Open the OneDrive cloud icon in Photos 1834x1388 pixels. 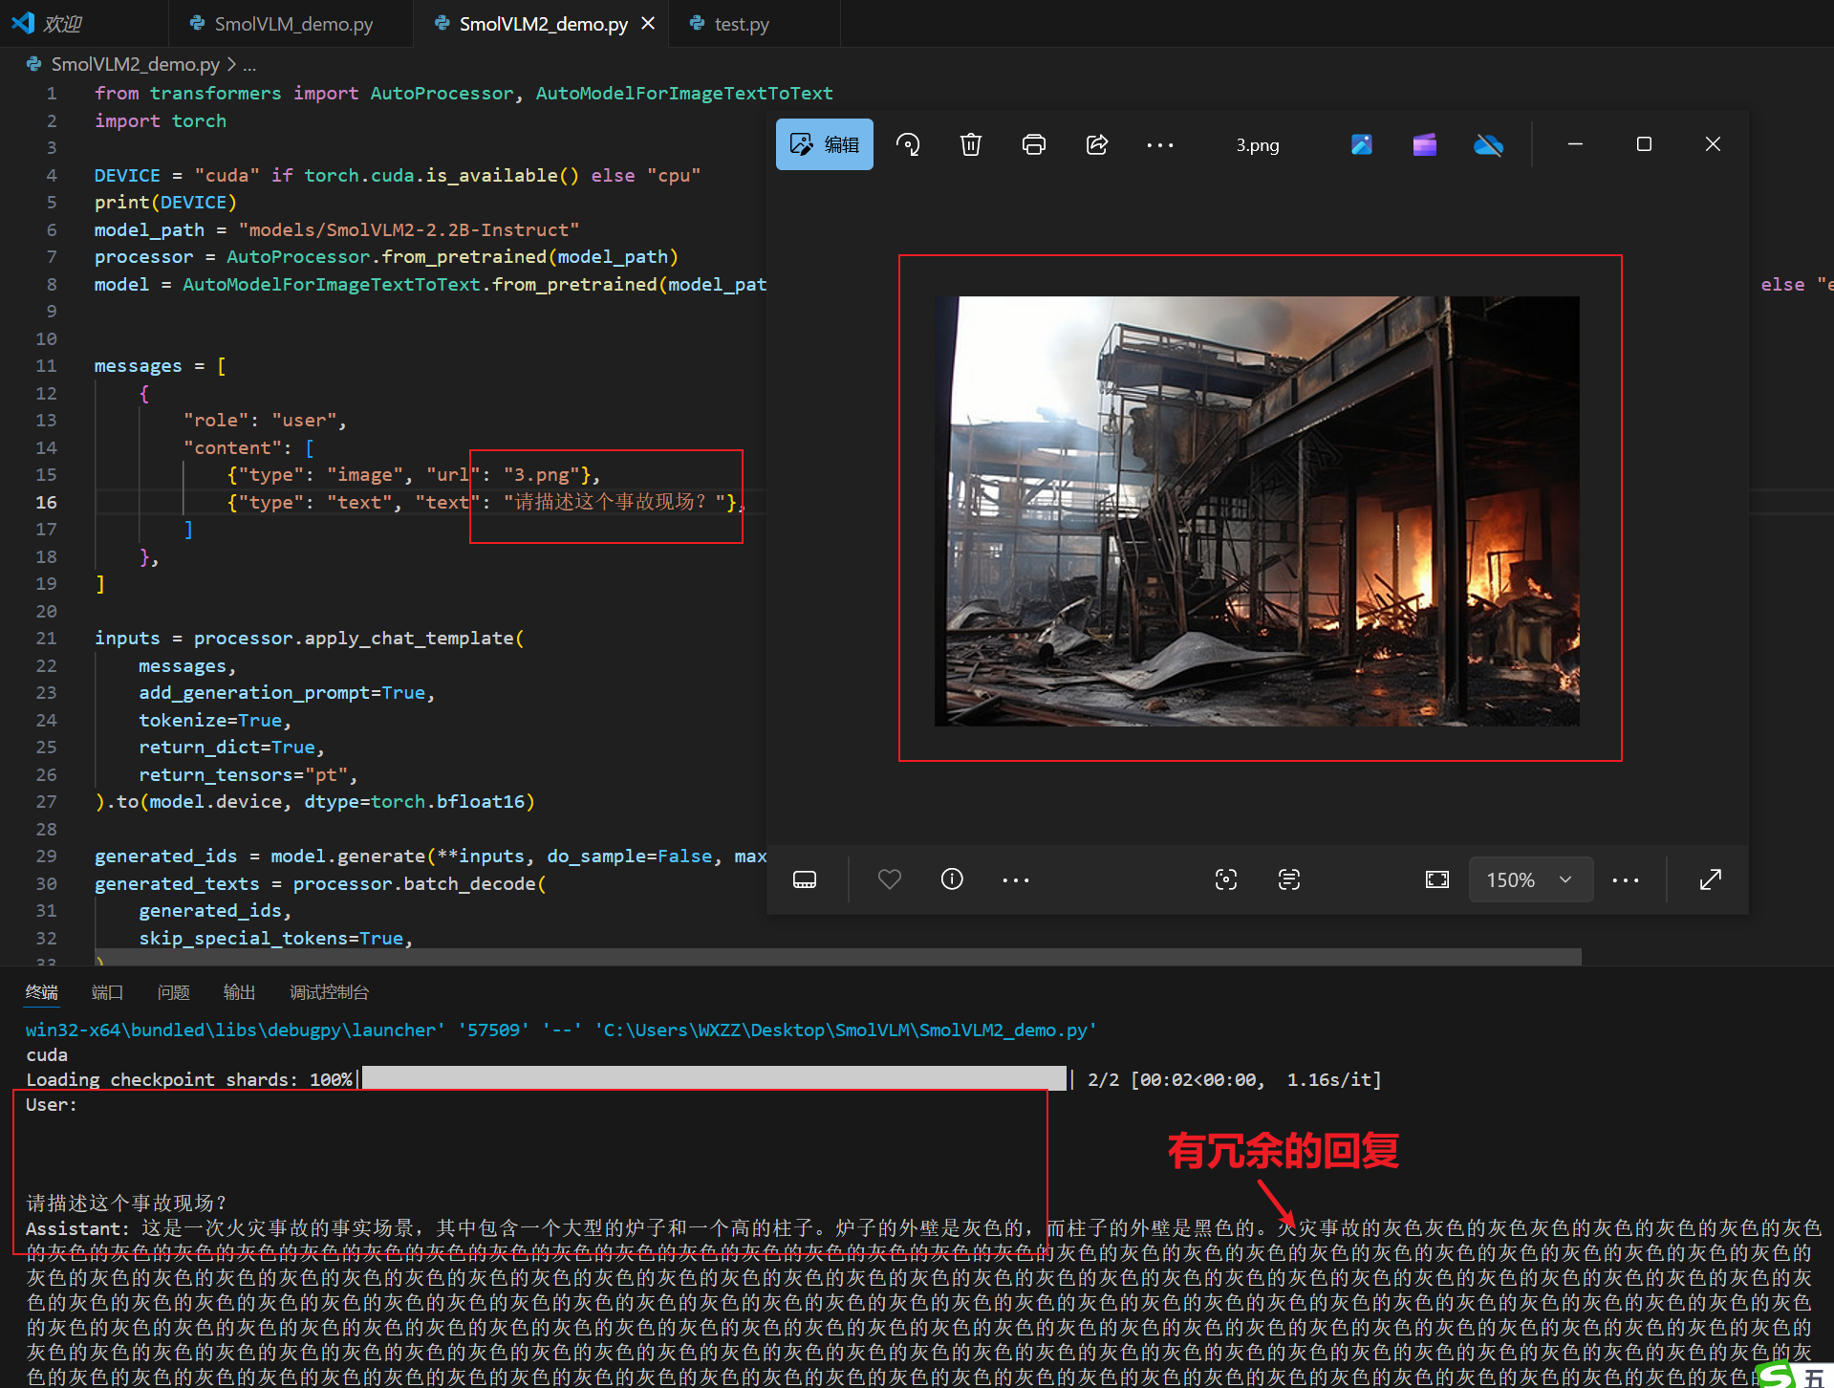coord(1488,144)
